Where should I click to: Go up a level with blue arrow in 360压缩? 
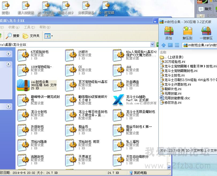163,45
